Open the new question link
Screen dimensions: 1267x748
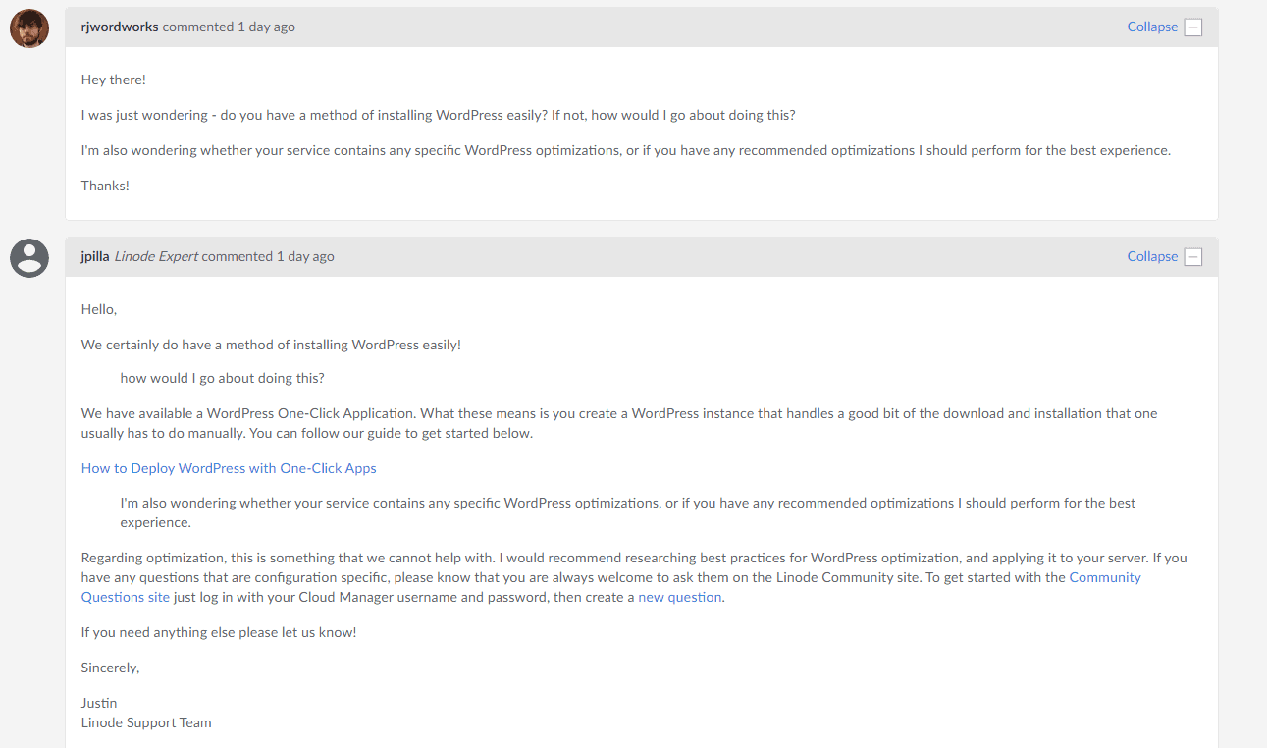680,597
